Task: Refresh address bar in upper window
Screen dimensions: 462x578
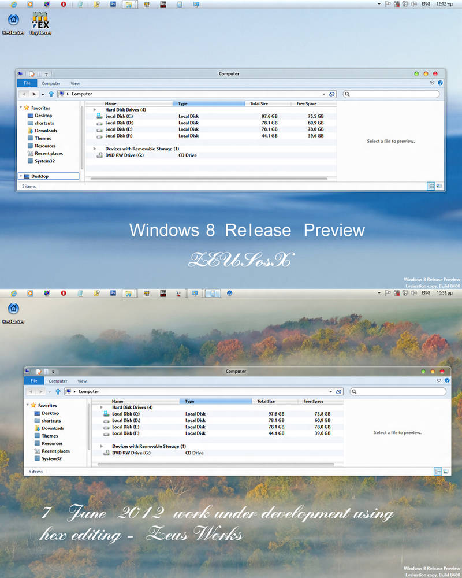Action: click(x=331, y=94)
